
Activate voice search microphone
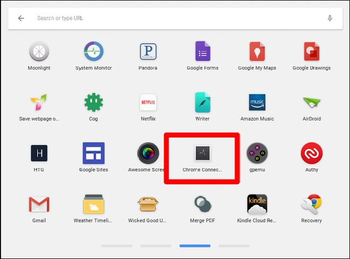[330, 18]
